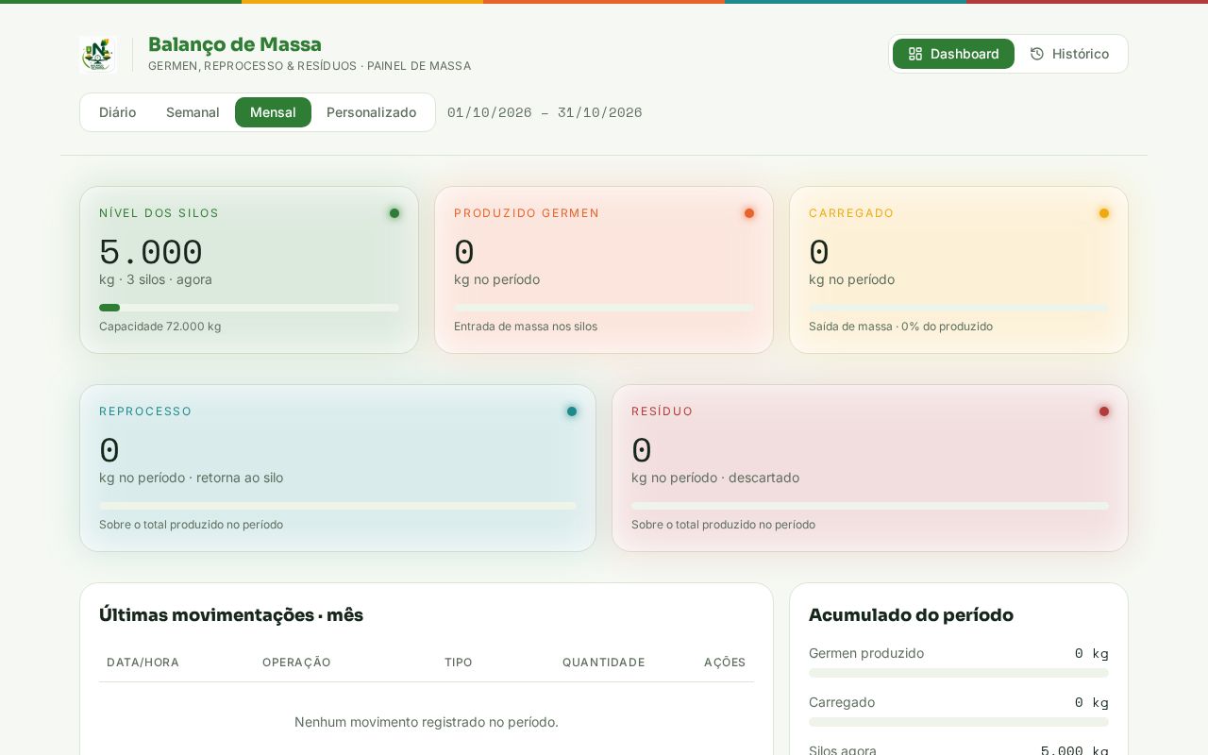
Task: Select the Diário period
Action: pos(117,112)
